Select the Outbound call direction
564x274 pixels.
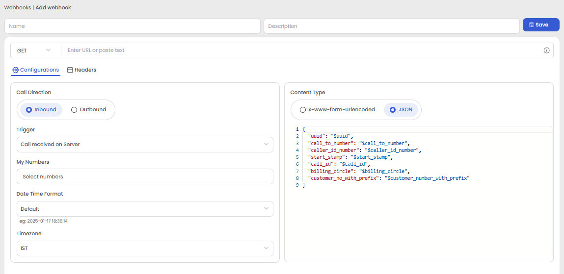click(x=88, y=109)
